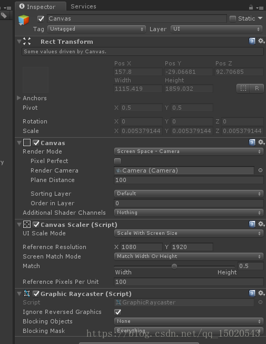Image resolution: width=266 pixels, height=344 pixels.
Task: Open Canvas Scaler help reference icon
Action: pos(252,224)
